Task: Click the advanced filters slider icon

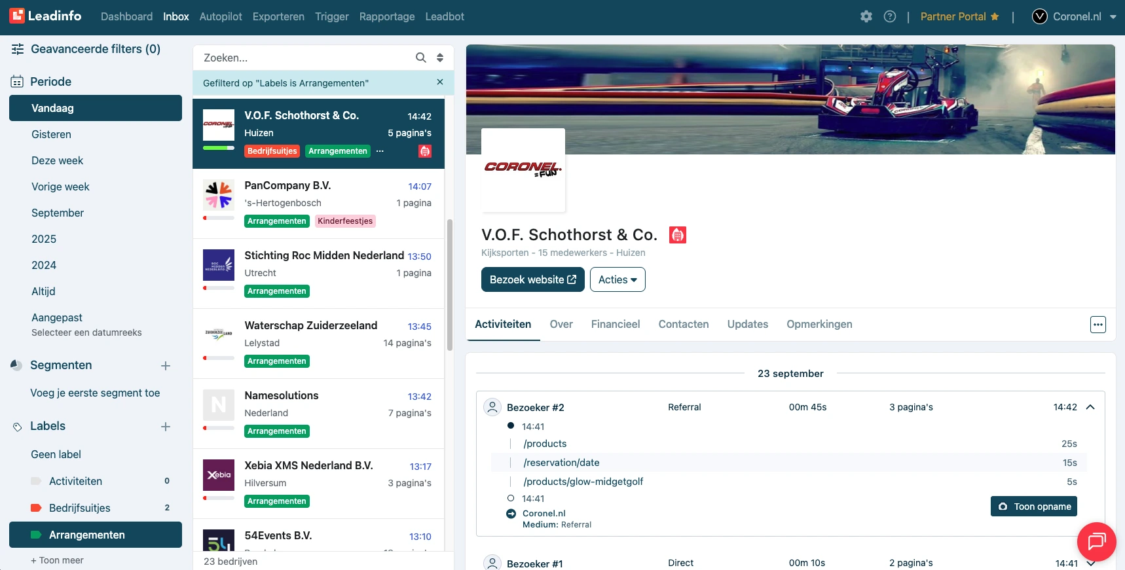Action: pyautogui.click(x=18, y=49)
